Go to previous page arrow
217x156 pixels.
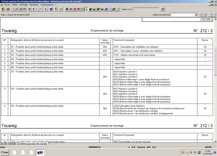(33, 9)
